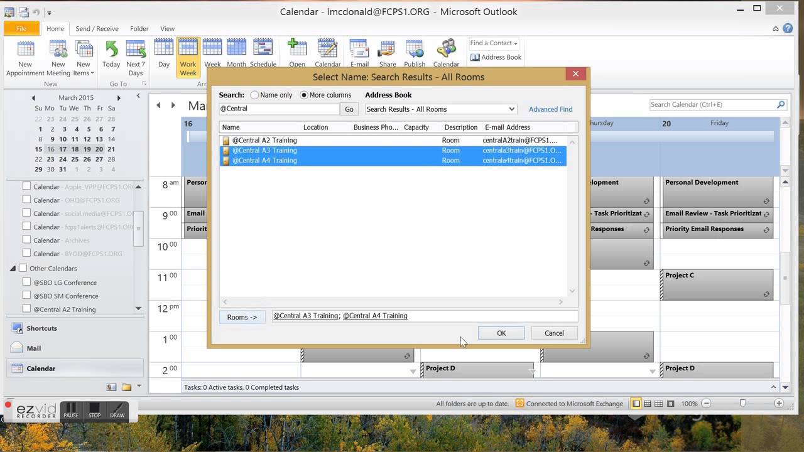Open Shortcuts in navigation pane
Image resolution: width=804 pixels, height=452 pixels.
75,328
